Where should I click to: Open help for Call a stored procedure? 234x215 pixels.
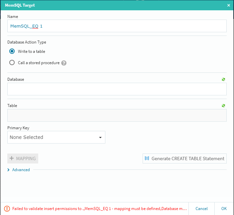64,63
